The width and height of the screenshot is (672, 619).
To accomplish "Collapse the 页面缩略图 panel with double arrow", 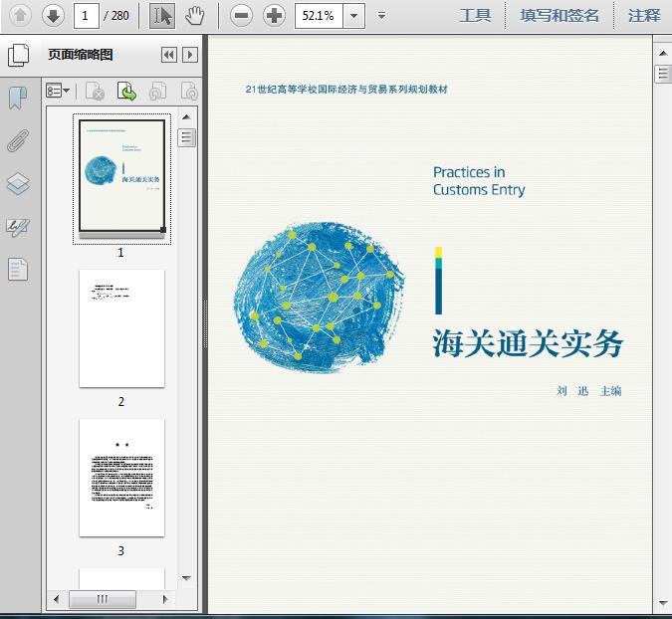I will pyautogui.click(x=169, y=55).
